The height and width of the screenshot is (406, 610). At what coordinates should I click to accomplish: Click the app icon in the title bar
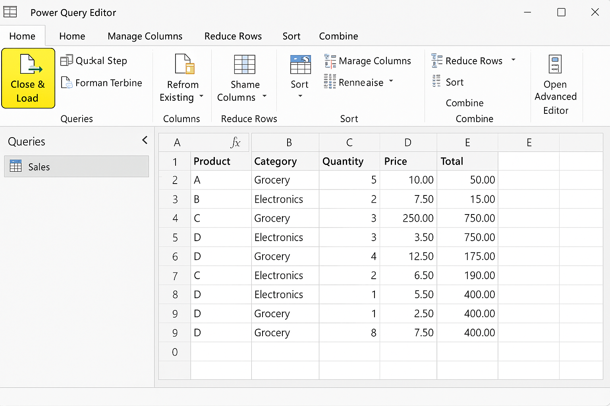pyautogui.click(x=10, y=12)
